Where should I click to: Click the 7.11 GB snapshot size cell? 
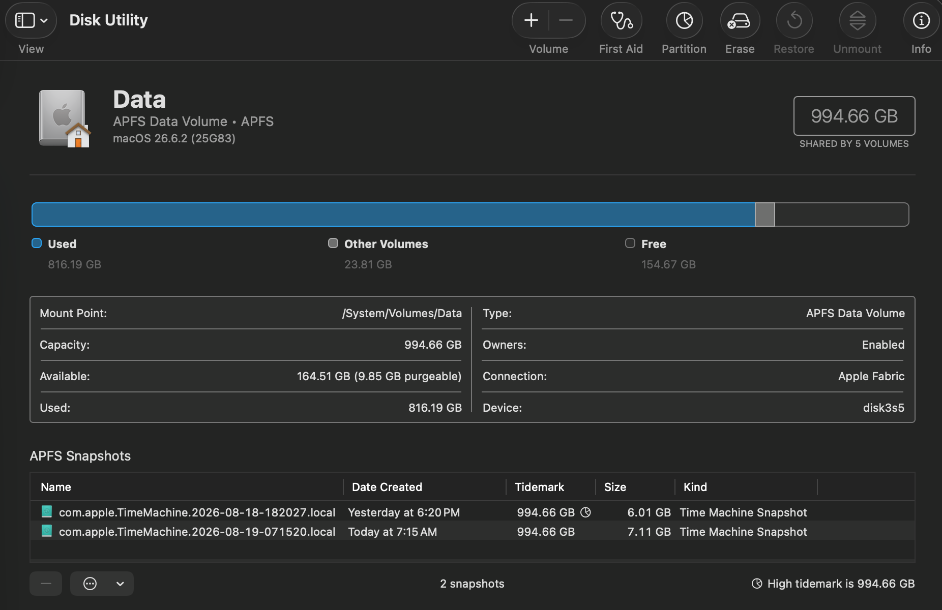tap(649, 532)
